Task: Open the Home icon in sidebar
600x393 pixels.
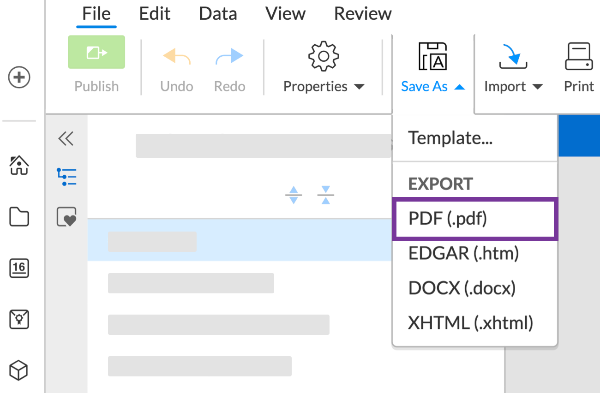Action: click(19, 165)
